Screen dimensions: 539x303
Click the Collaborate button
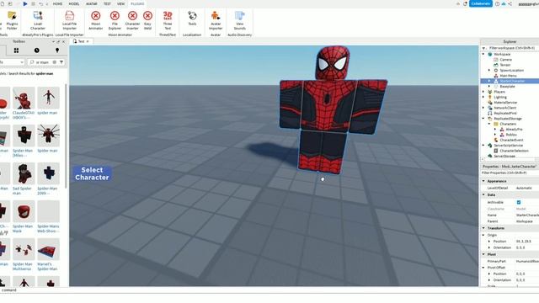tap(481, 3)
